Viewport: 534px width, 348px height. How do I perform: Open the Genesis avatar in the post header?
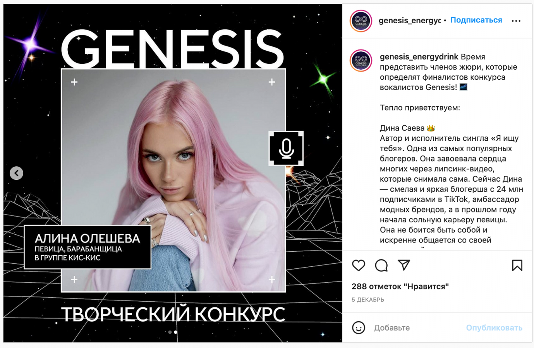coord(361,21)
